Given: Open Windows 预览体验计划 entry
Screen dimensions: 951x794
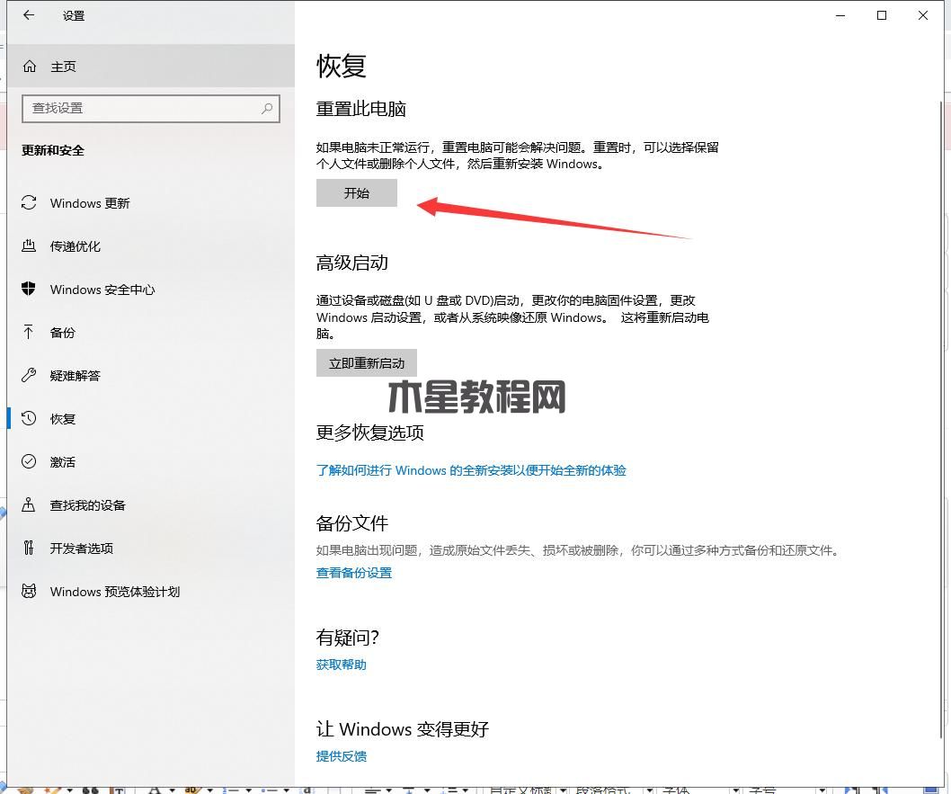Looking at the screenshot, I should pos(150,591).
